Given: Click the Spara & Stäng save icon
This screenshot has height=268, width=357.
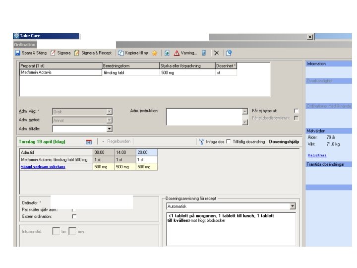Looking at the screenshot, I should 17,53.
